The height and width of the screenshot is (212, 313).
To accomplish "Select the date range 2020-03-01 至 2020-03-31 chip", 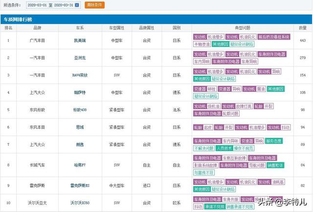I will (53, 5).
